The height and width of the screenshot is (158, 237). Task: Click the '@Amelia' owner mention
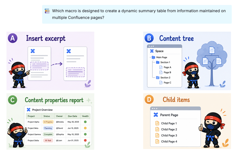click(60, 122)
